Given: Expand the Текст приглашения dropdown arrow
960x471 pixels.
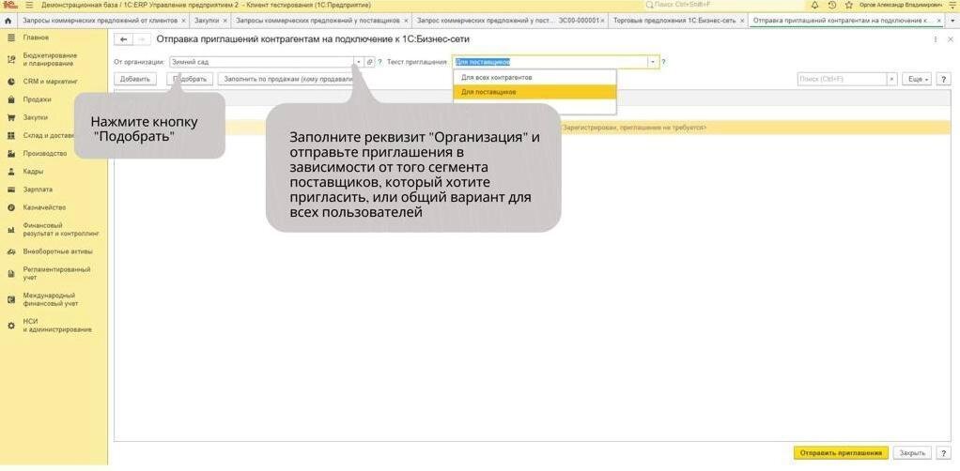Looking at the screenshot, I should (653, 62).
